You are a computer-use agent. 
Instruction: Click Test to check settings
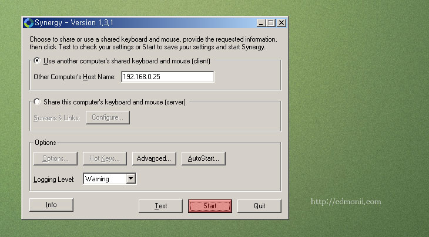coord(160,206)
